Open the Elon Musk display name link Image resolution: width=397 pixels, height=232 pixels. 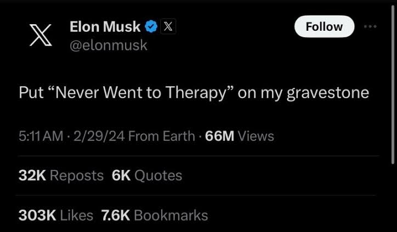[105, 26]
